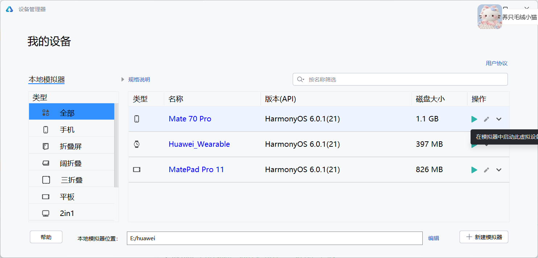
Task: Start the Mate 70 Pro emulator
Action: coord(474,119)
